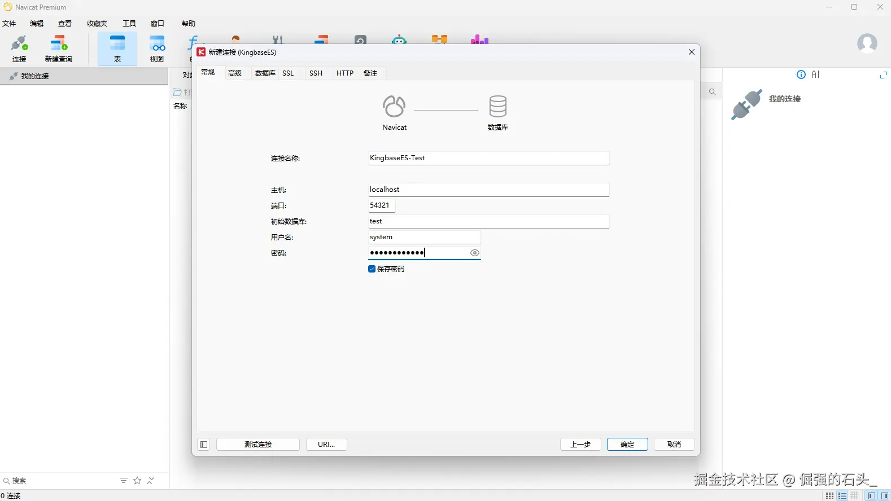
Task: Click the 取消 button
Action: (674, 445)
